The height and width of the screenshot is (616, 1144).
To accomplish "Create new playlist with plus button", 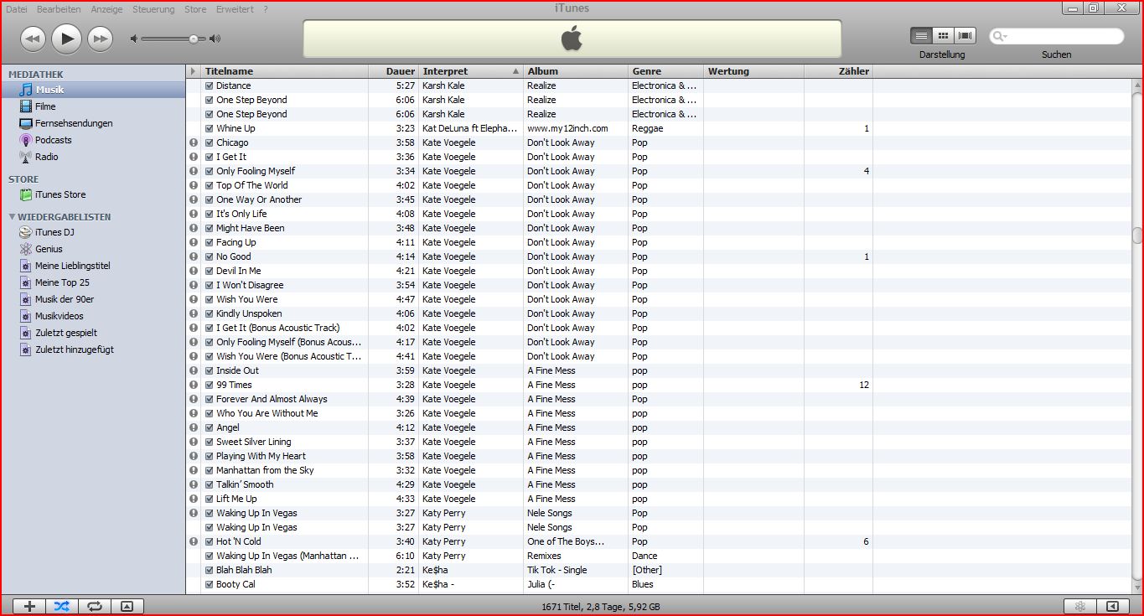I will click(29, 606).
